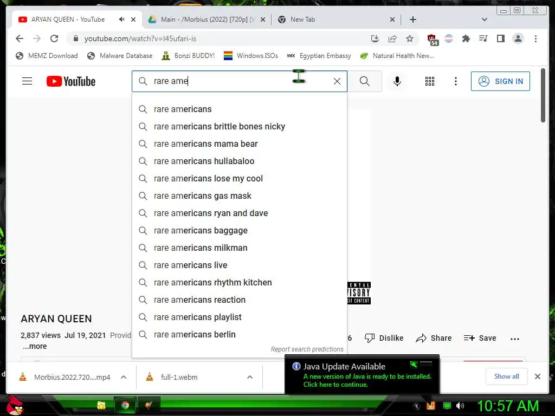The height and width of the screenshot is (416, 555).
Task: Open the Egyptian Embassy bookmark
Action: [x=319, y=56]
